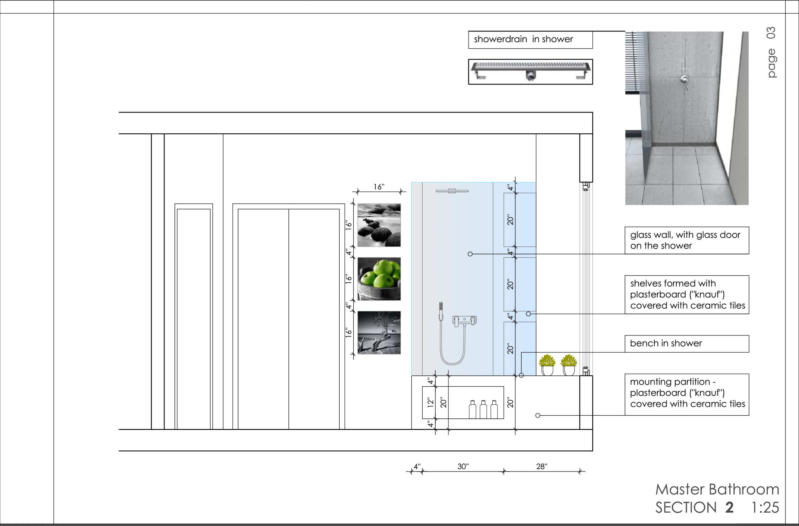
Task: Click the 12" niche height dimension
Action: click(x=430, y=403)
